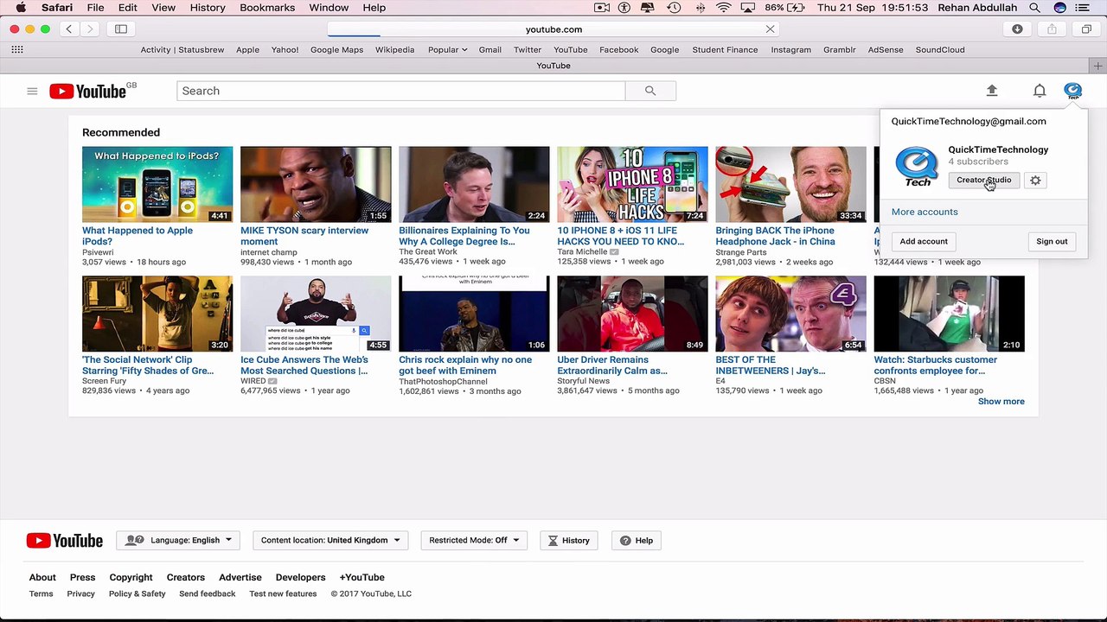This screenshot has width=1107, height=622.
Task: Stop loading page with the X button
Action: (770, 29)
